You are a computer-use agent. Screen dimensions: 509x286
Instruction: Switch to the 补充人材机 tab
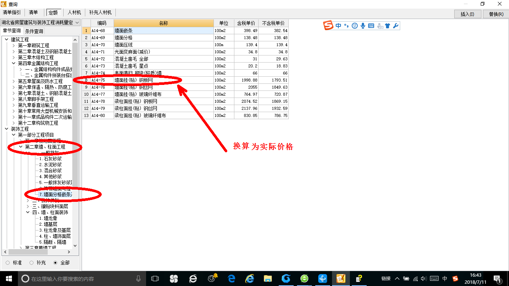[x=100, y=13]
